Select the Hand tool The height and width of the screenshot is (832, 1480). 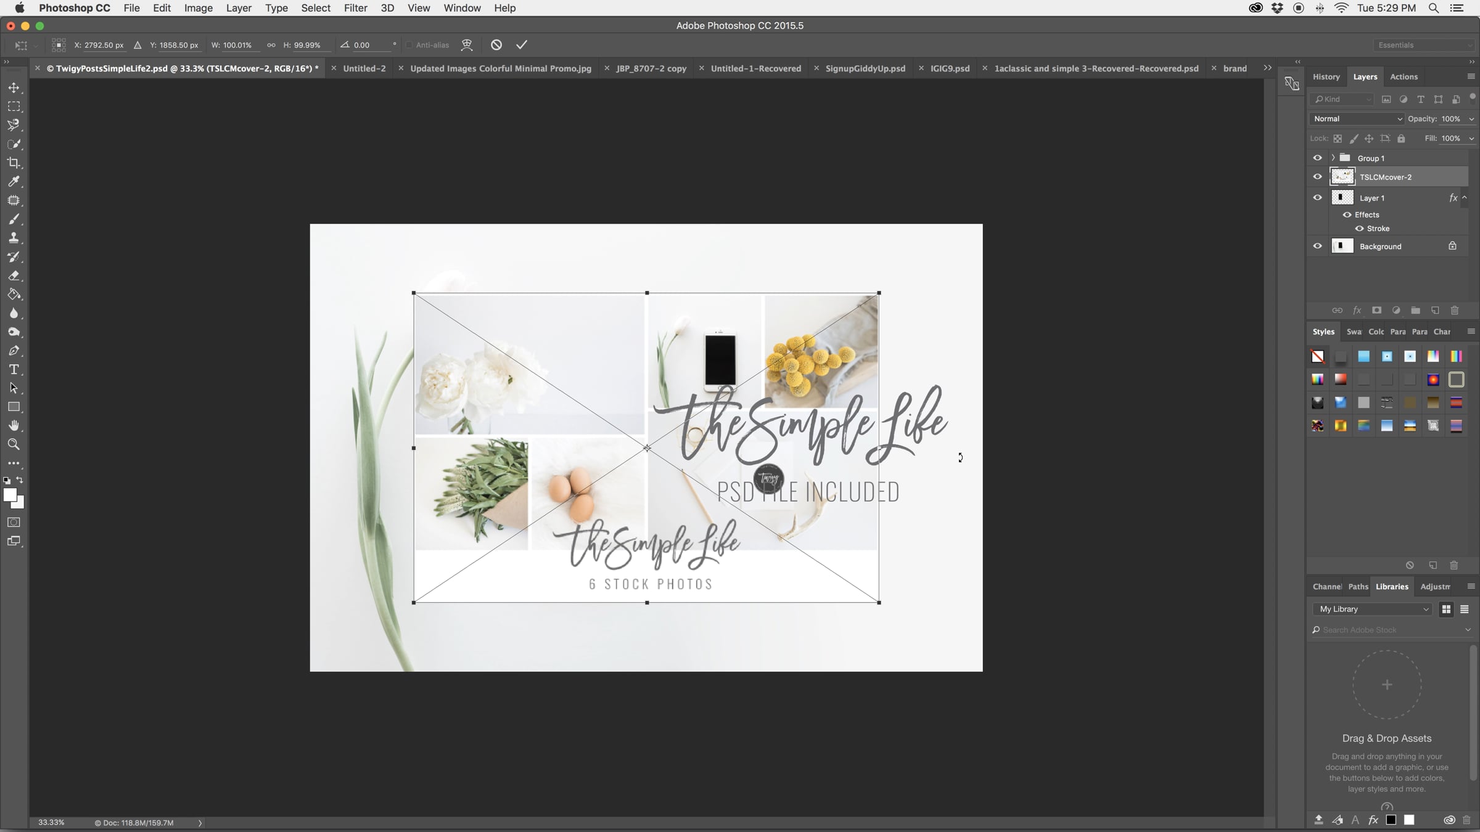(x=14, y=425)
